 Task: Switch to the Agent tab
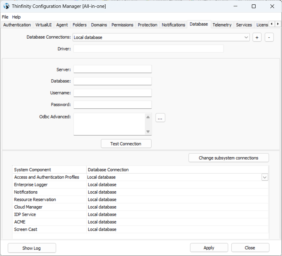point(62,25)
